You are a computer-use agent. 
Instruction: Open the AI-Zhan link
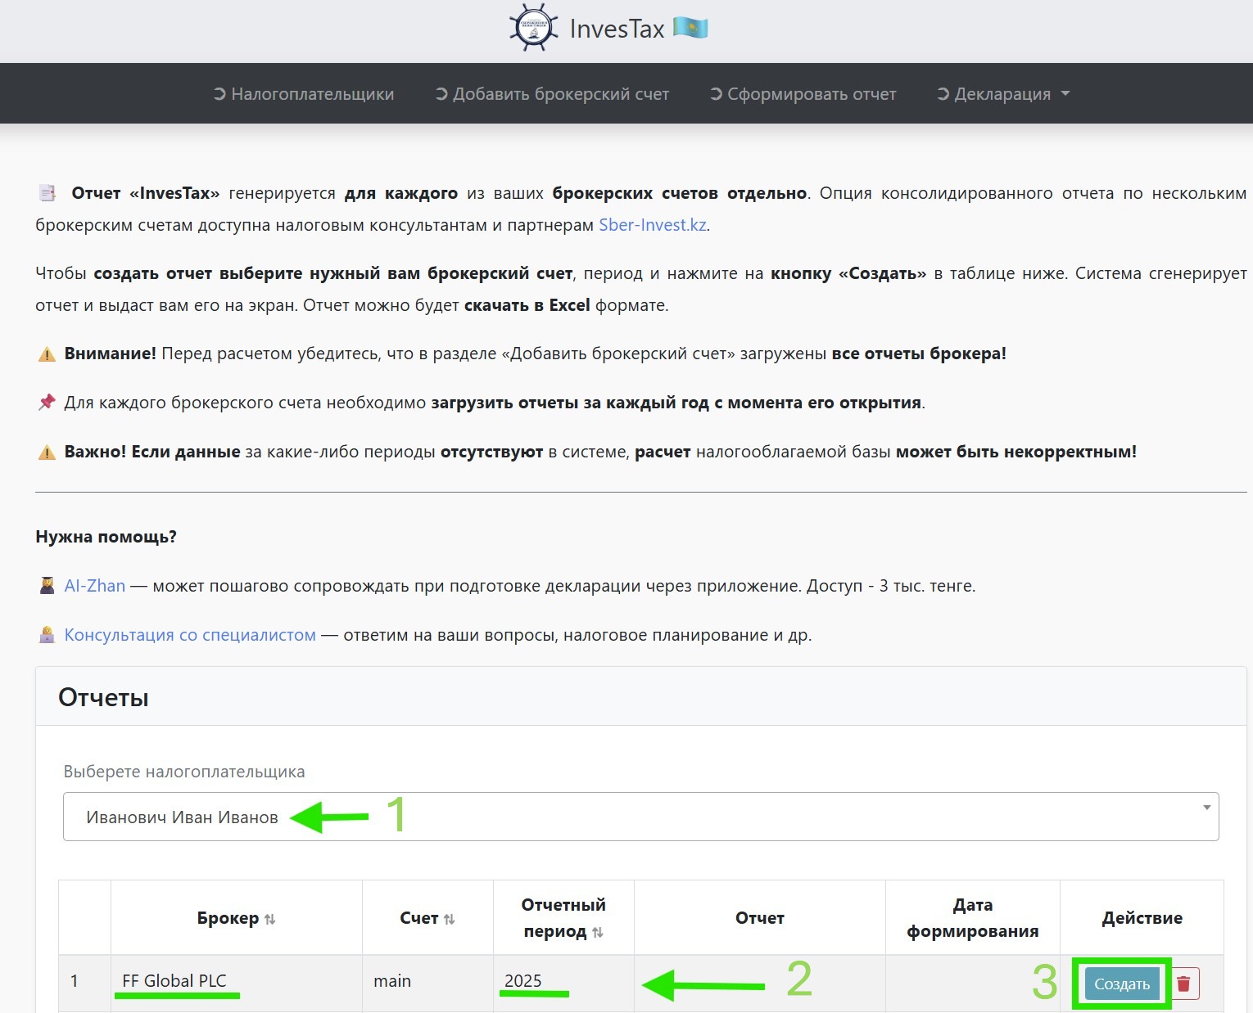click(x=95, y=586)
